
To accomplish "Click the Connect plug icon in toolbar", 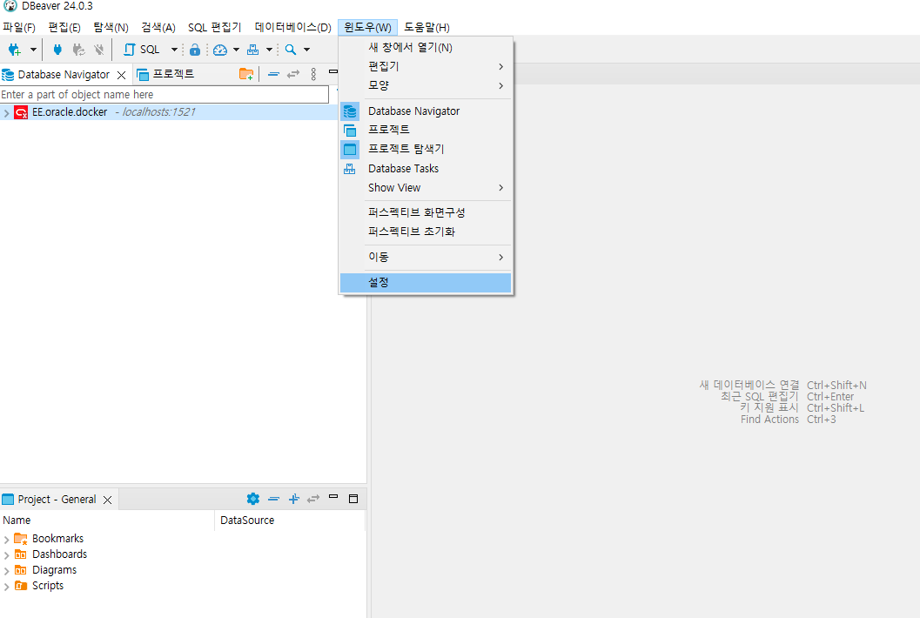I will [x=57, y=50].
